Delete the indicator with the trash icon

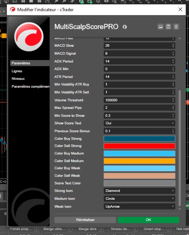click(176, 27)
